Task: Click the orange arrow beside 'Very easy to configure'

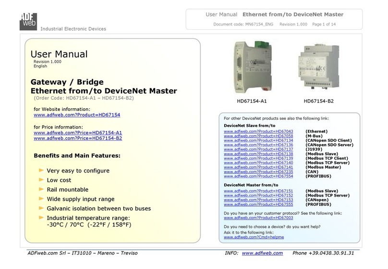Action: pos(41,170)
